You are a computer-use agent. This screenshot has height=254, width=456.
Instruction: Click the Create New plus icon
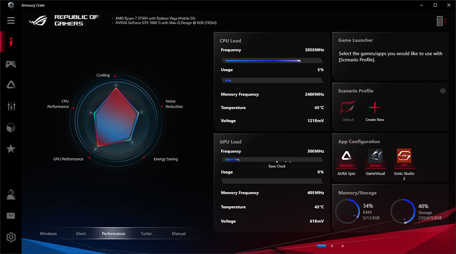(x=375, y=108)
